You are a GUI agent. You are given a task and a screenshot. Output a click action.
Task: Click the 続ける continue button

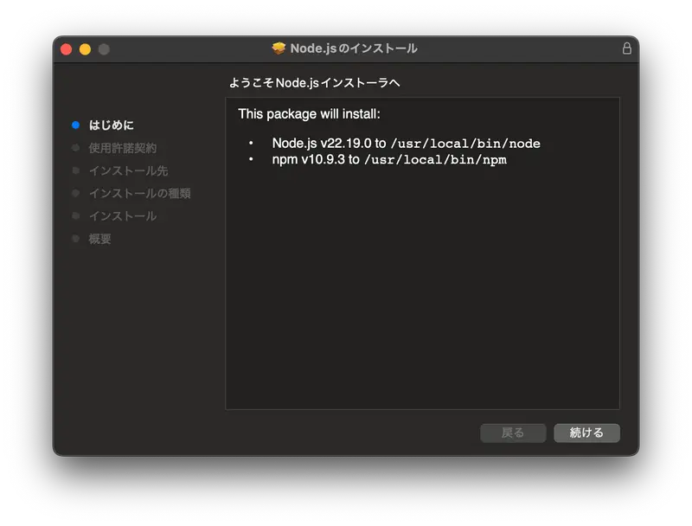click(586, 433)
